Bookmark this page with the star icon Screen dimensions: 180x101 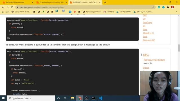[x=153, y=7]
